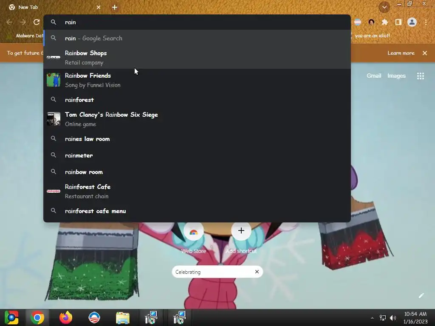Screen dimensions: 435x326
Task: Open the volume speaker tray icon
Action: [x=393, y=318]
